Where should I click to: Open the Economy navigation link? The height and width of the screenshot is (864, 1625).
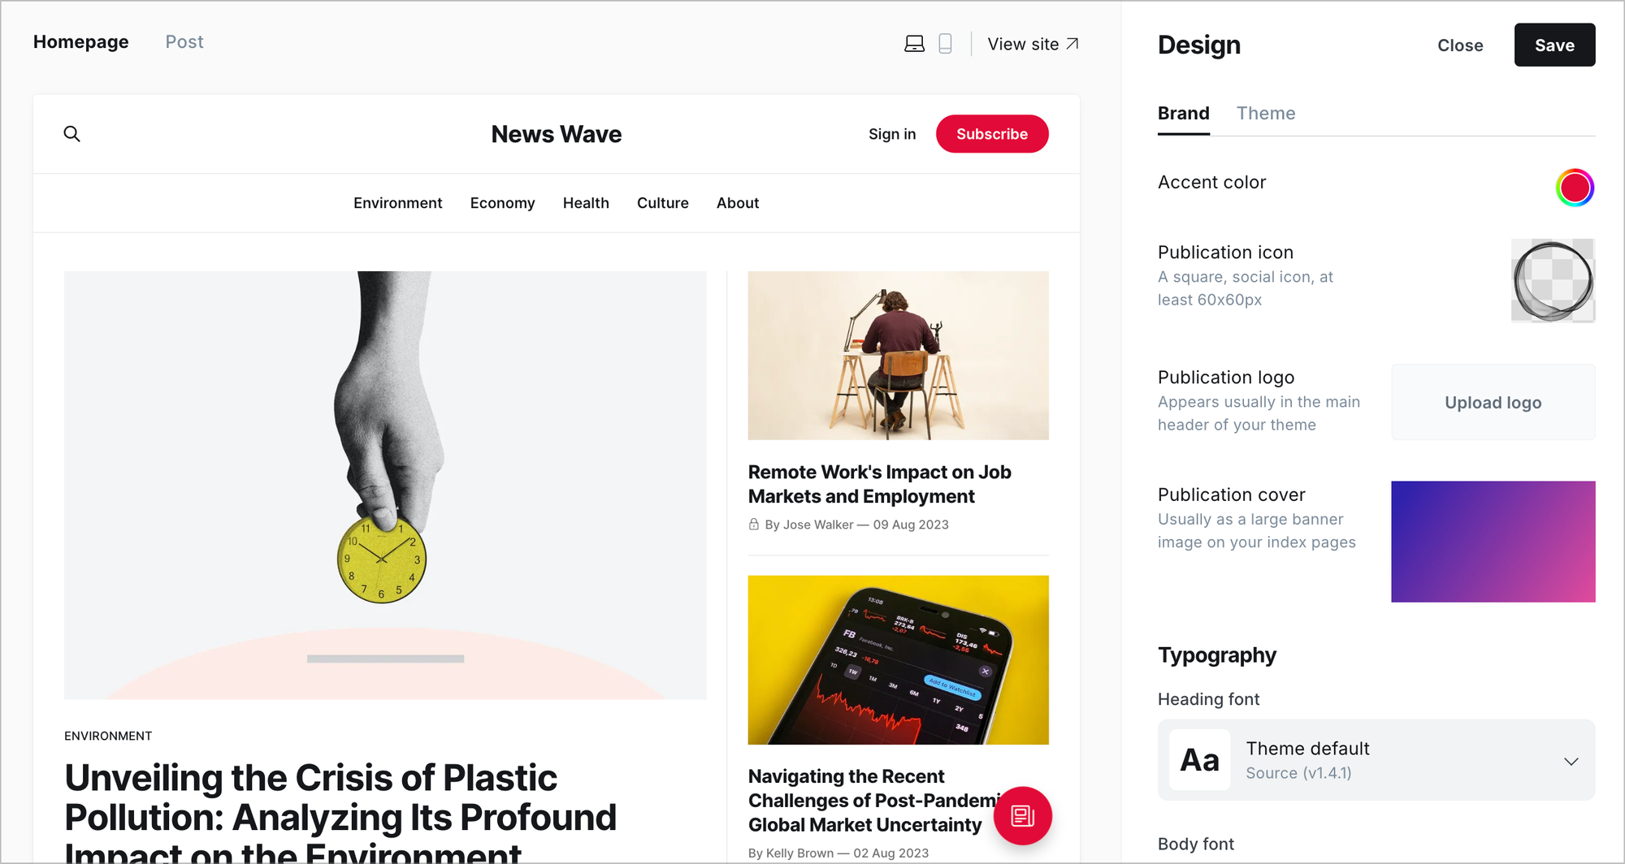tap(502, 203)
